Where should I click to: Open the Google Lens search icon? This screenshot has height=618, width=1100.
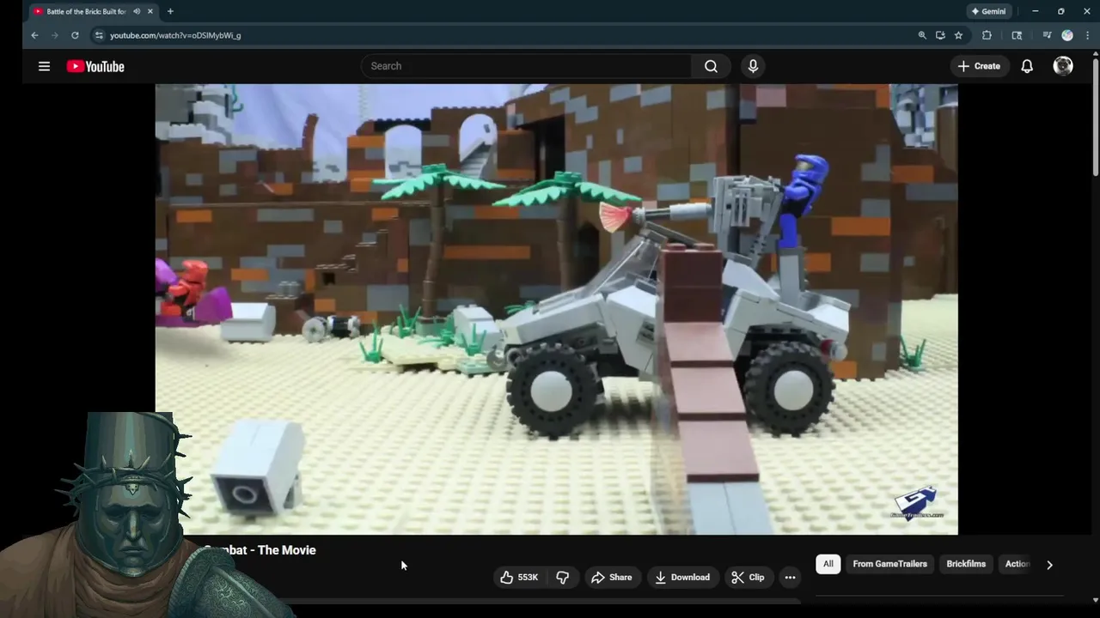point(1017,35)
